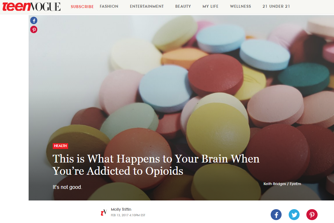The width and height of the screenshot is (334, 223).
Task: Click the TV author avatar icon
Action: [x=104, y=212]
